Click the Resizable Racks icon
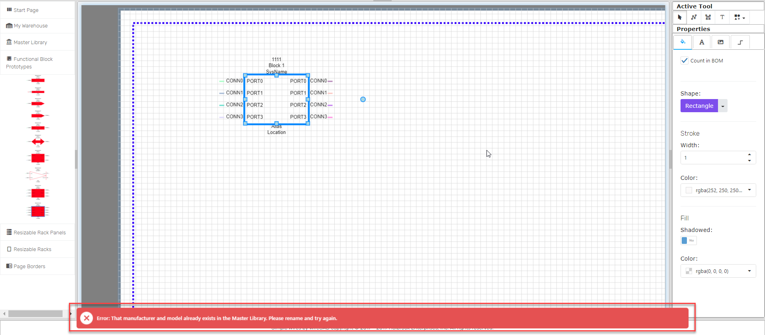The image size is (765, 335). click(9, 249)
